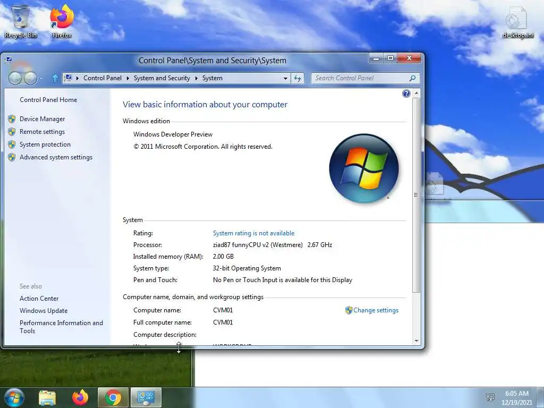Open Device Manager link
The width and height of the screenshot is (544, 408).
click(42, 119)
